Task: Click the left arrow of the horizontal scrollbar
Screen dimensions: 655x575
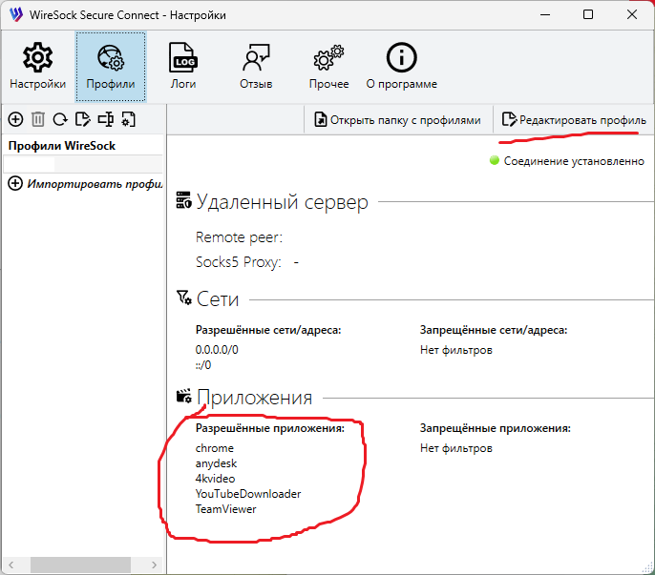Action: pyautogui.click(x=11, y=565)
